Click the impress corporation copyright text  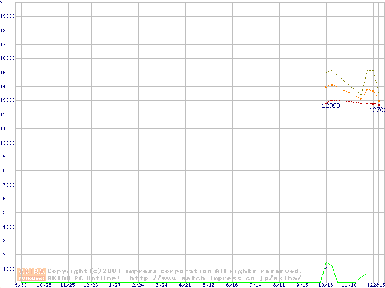click(x=174, y=271)
